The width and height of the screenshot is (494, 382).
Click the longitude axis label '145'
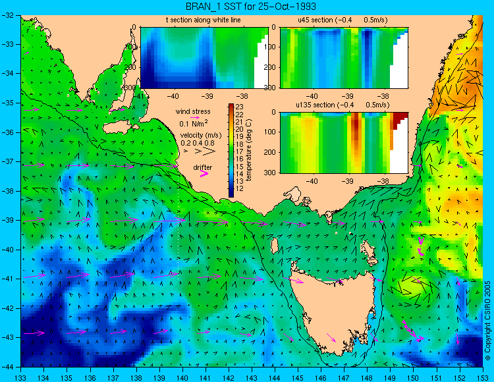pyautogui.click(x=298, y=377)
